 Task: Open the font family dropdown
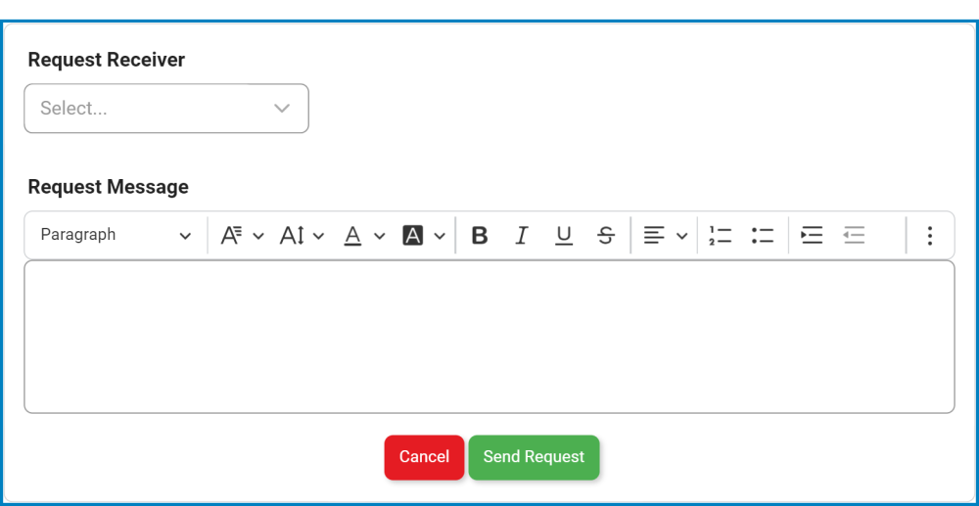click(x=242, y=236)
